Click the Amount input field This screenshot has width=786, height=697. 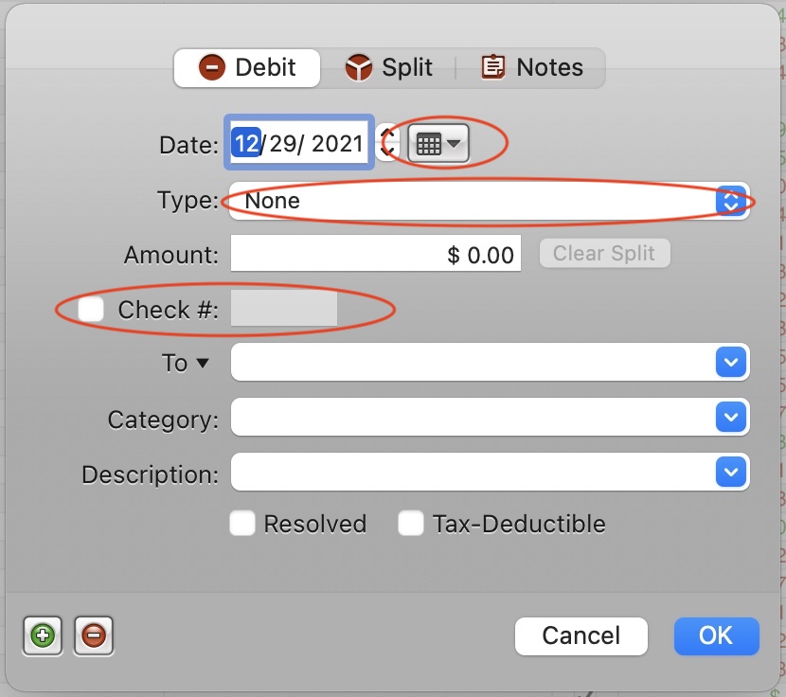(x=376, y=254)
